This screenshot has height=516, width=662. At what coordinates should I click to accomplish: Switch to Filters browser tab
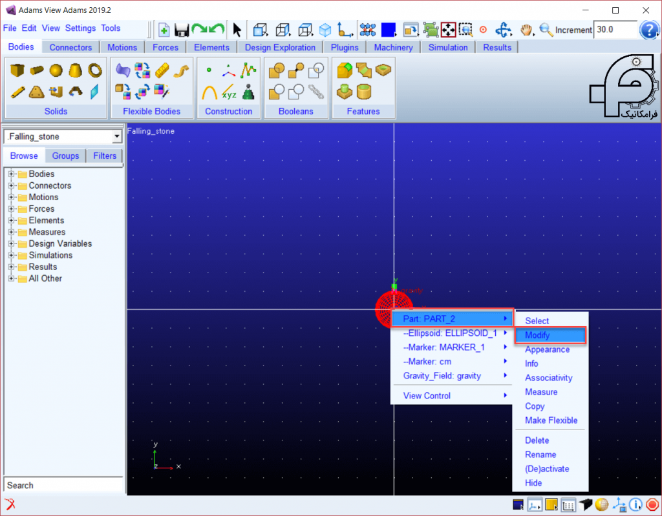[105, 156]
